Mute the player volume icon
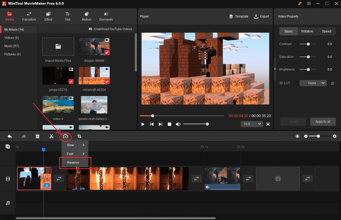341x220 pixels. point(178,124)
